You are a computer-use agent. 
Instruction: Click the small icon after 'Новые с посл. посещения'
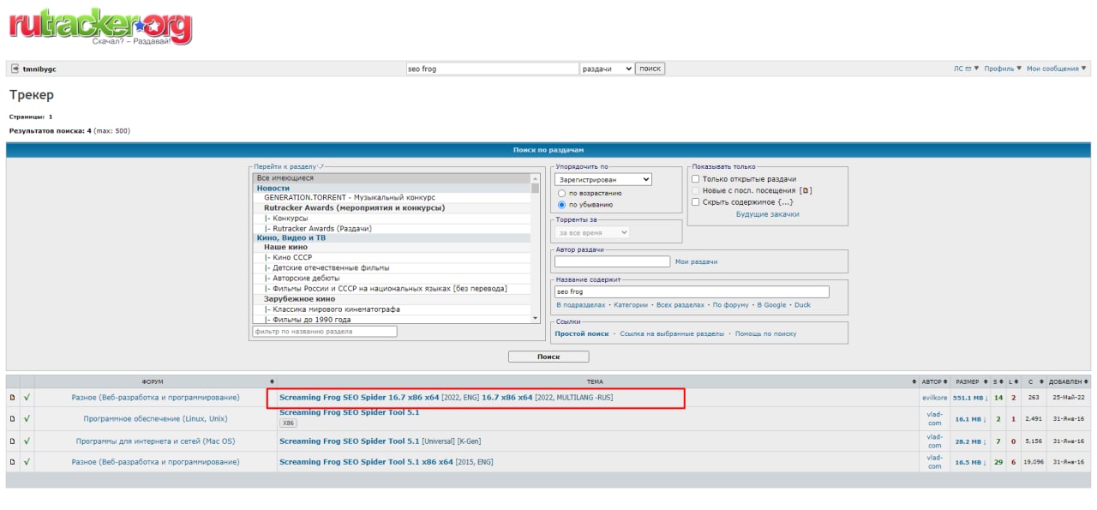coord(807,190)
